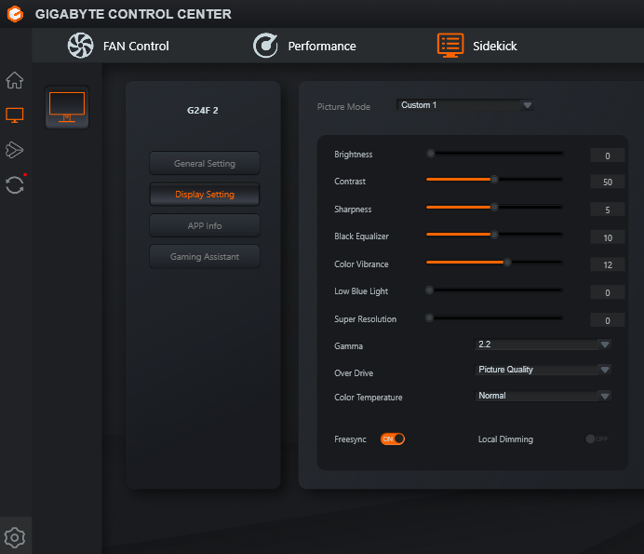Select the monitor sidebar icon
This screenshot has height=554, width=644.
[14, 115]
